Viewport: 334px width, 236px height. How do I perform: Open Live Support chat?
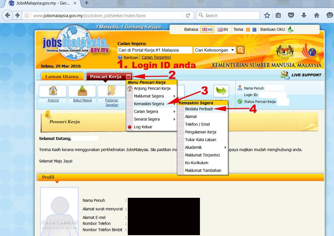pos(301,75)
